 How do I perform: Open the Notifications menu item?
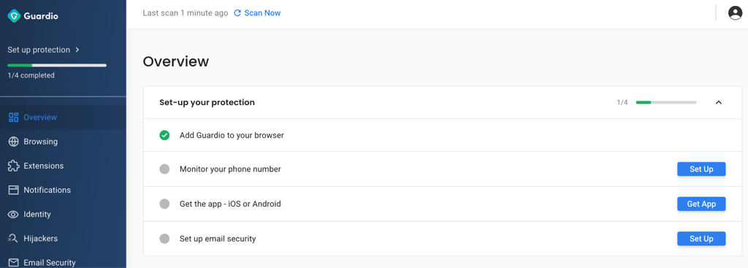click(x=63, y=190)
